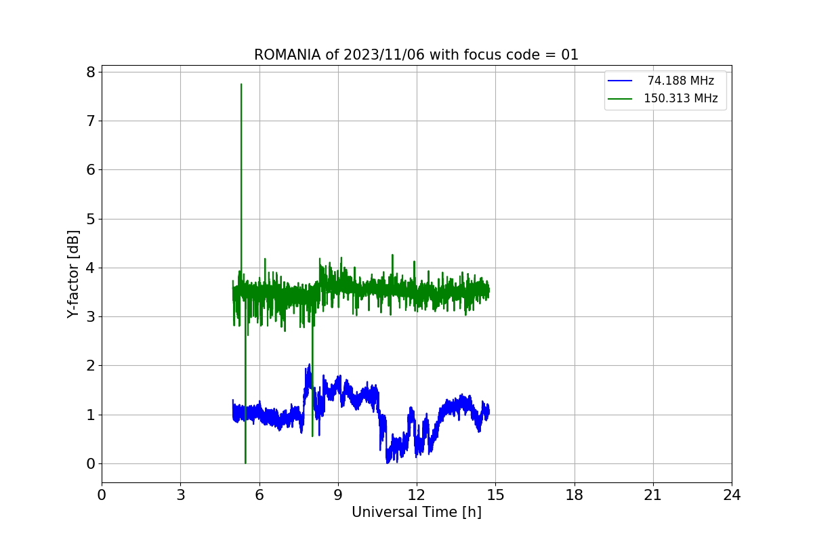Viewport: 813px width, 542px height.
Task: Click the blue curve peak near 8 hours
Action: [x=310, y=364]
